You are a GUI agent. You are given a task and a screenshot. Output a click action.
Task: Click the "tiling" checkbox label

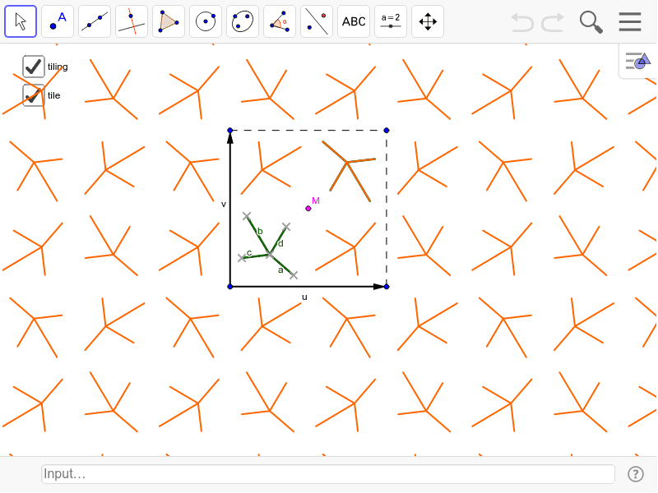point(58,67)
